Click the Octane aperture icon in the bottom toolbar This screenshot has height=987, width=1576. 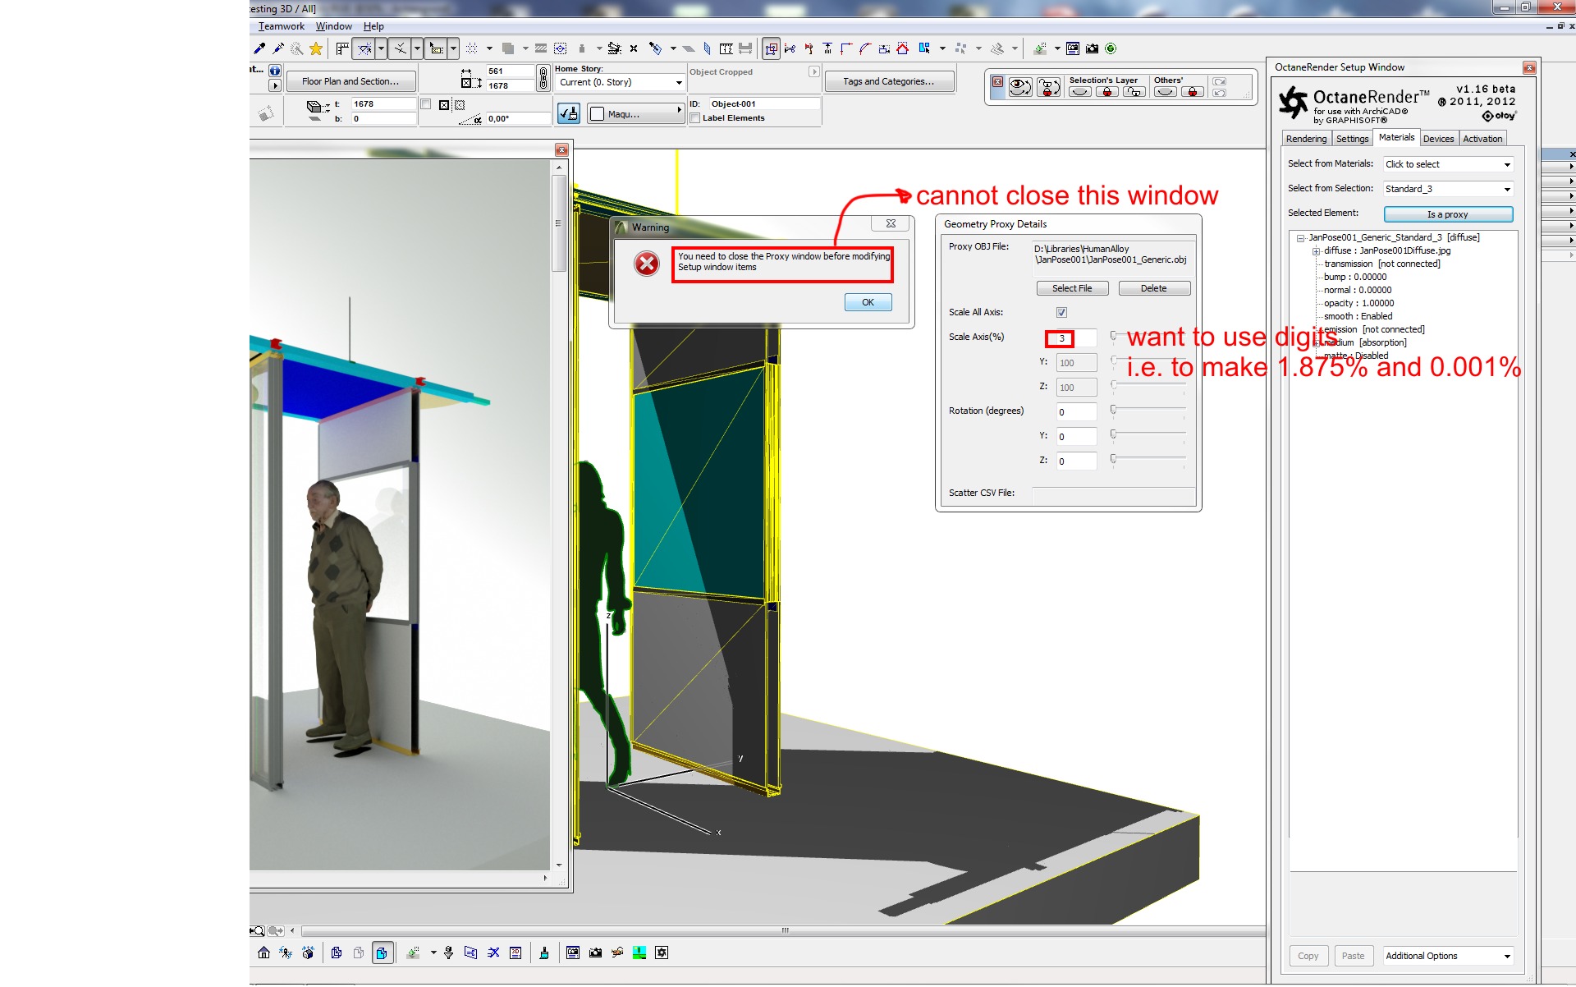pyautogui.click(x=662, y=953)
